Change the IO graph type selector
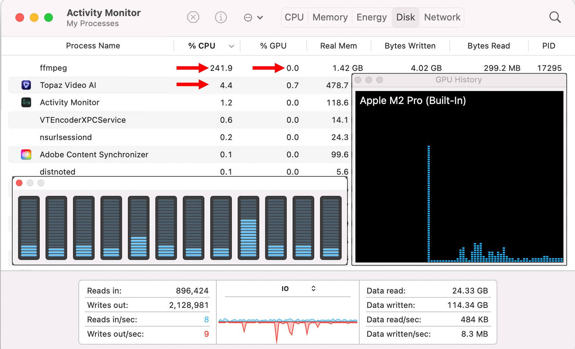Viewport: 575px width, 349px height. pyautogui.click(x=313, y=289)
